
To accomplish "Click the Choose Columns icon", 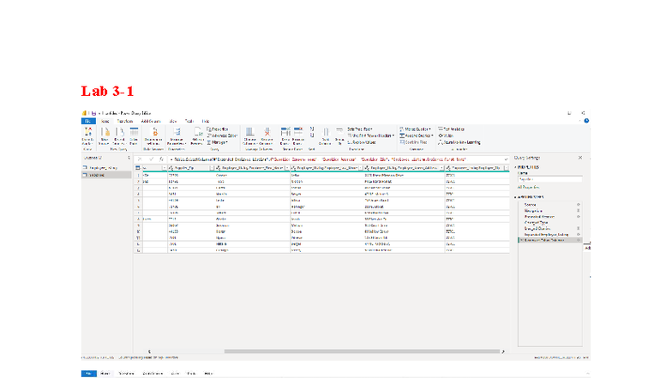I will point(250,132).
